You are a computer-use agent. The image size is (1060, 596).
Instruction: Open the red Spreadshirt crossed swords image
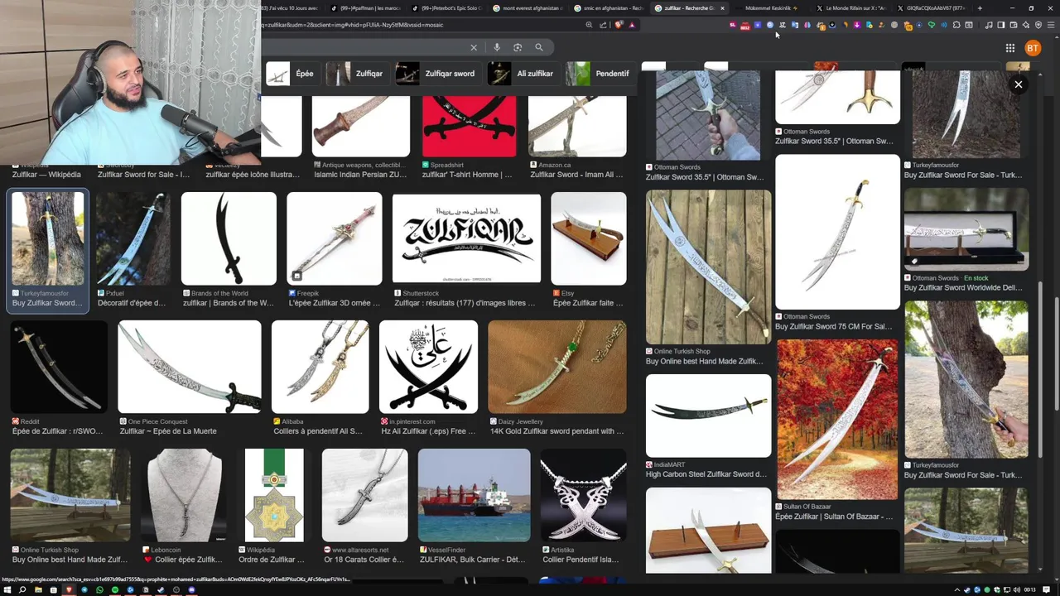coord(469,126)
